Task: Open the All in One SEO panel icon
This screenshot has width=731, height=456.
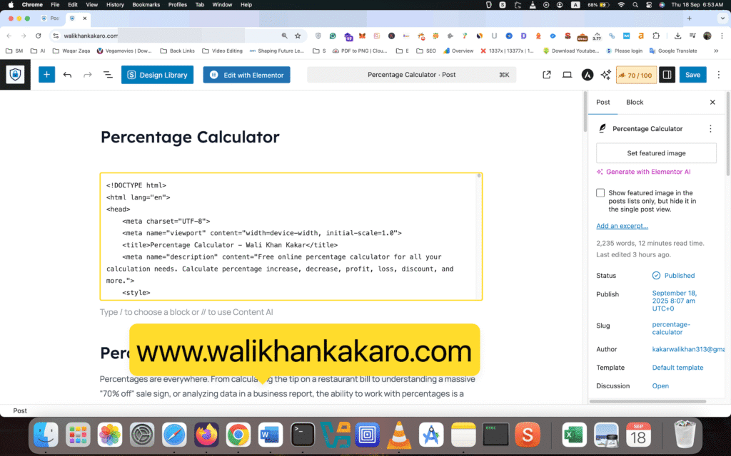Action: pos(587,74)
